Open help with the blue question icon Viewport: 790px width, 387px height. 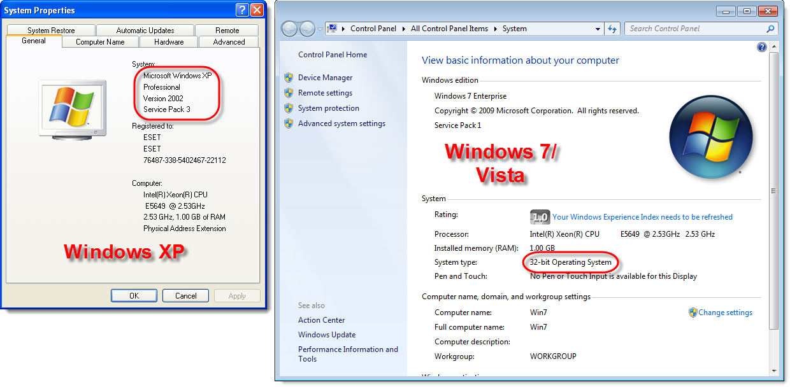[761, 47]
